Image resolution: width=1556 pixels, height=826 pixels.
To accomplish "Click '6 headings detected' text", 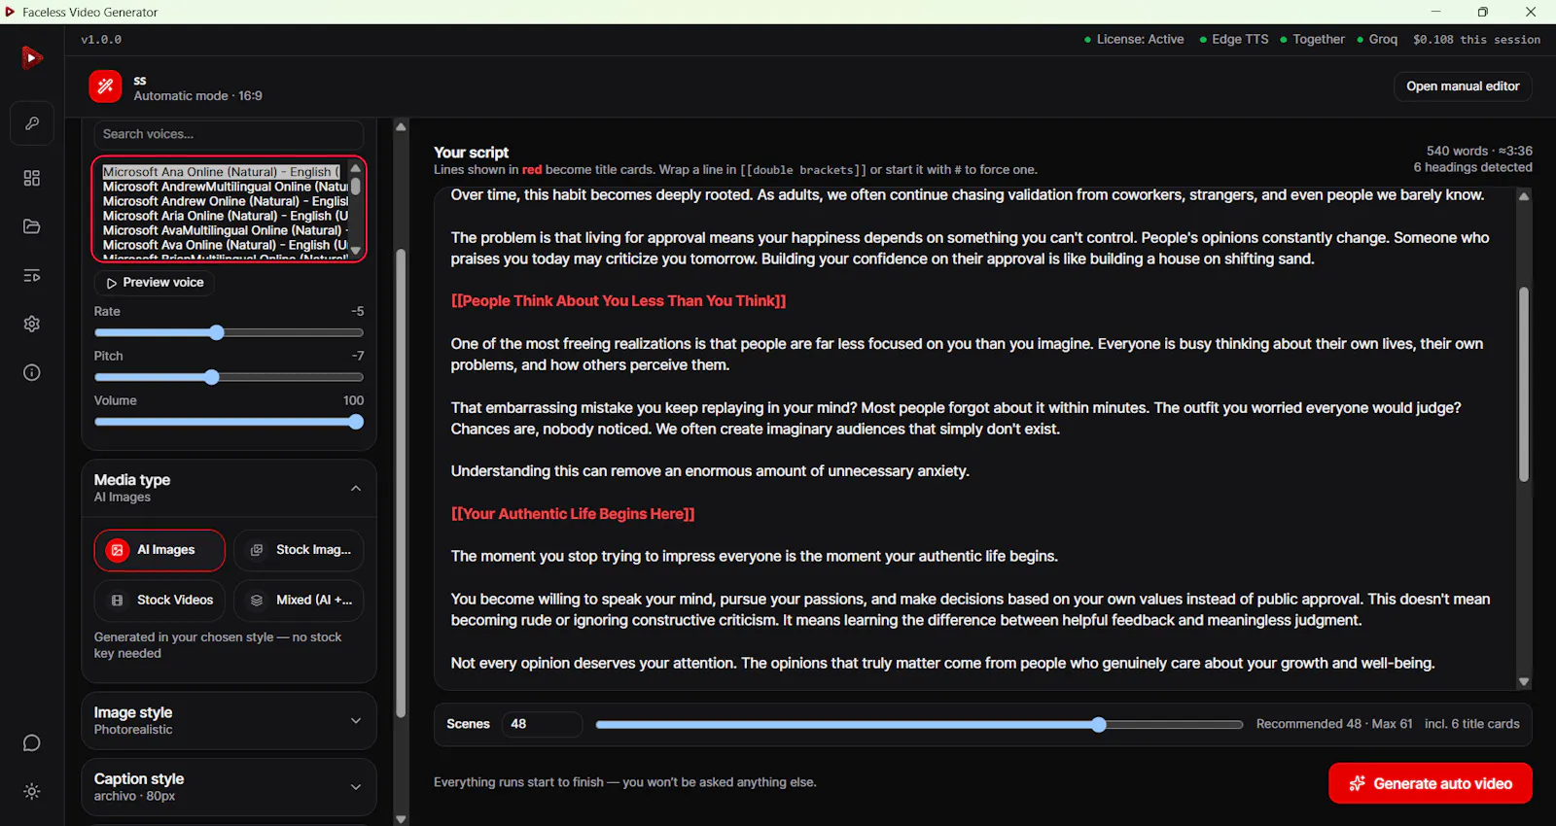I will pyautogui.click(x=1472, y=167).
